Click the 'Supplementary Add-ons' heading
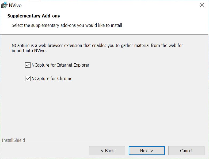 tap(34, 16)
